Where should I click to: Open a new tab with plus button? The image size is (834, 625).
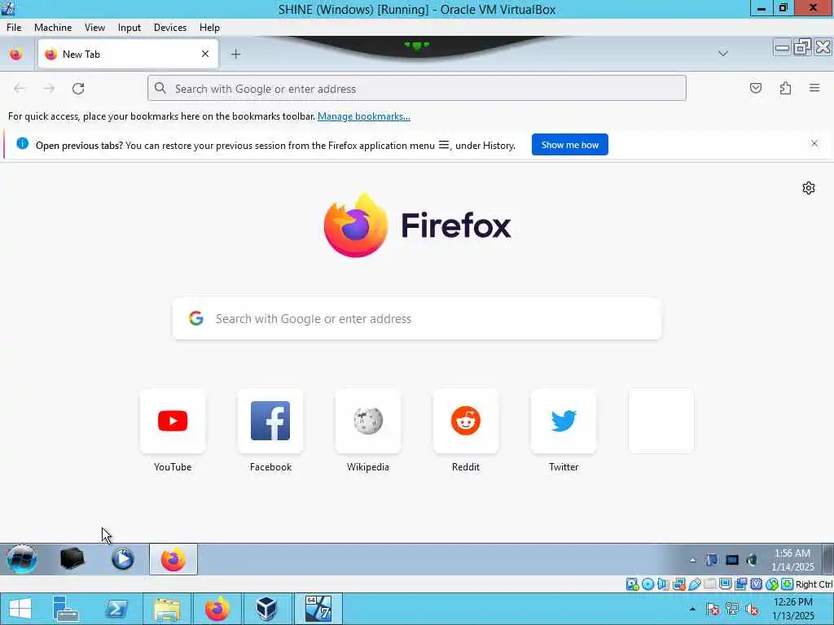click(235, 55)
